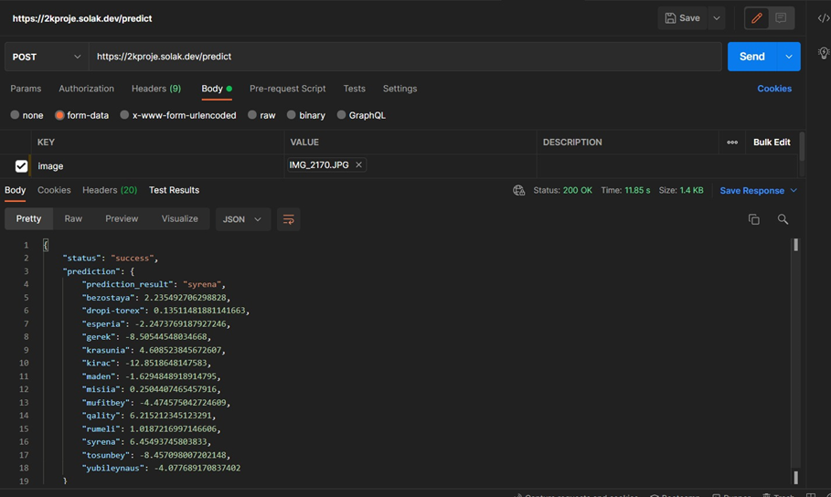Remove the IMG_2170.JPG file attachment
831x497 pixels.
(358, 164)
